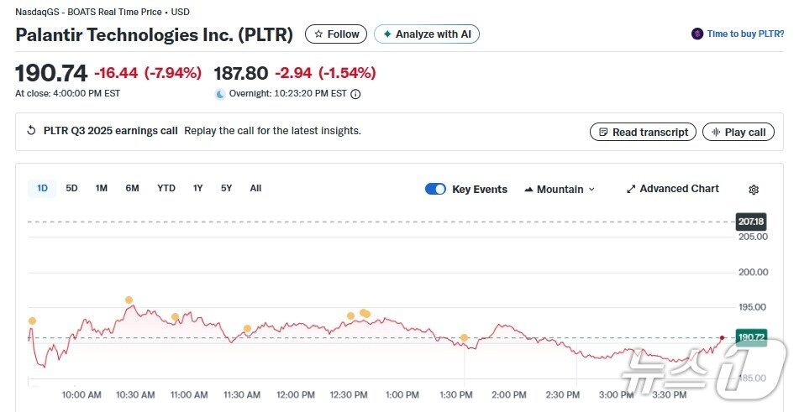The height and width of the screenshot is (412, 799).
Task: Toggle the Key Events switch
Action: coord(435,189)
